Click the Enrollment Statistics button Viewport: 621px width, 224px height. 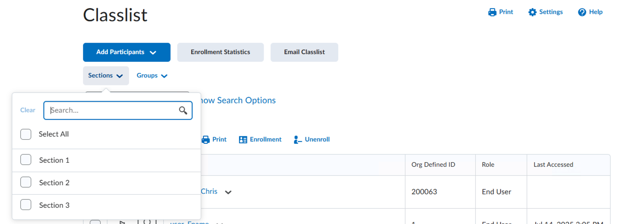[220, 52]
